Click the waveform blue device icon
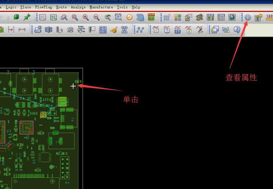Image resolution: width=273 pixels, height=189 pixels. 178,30
